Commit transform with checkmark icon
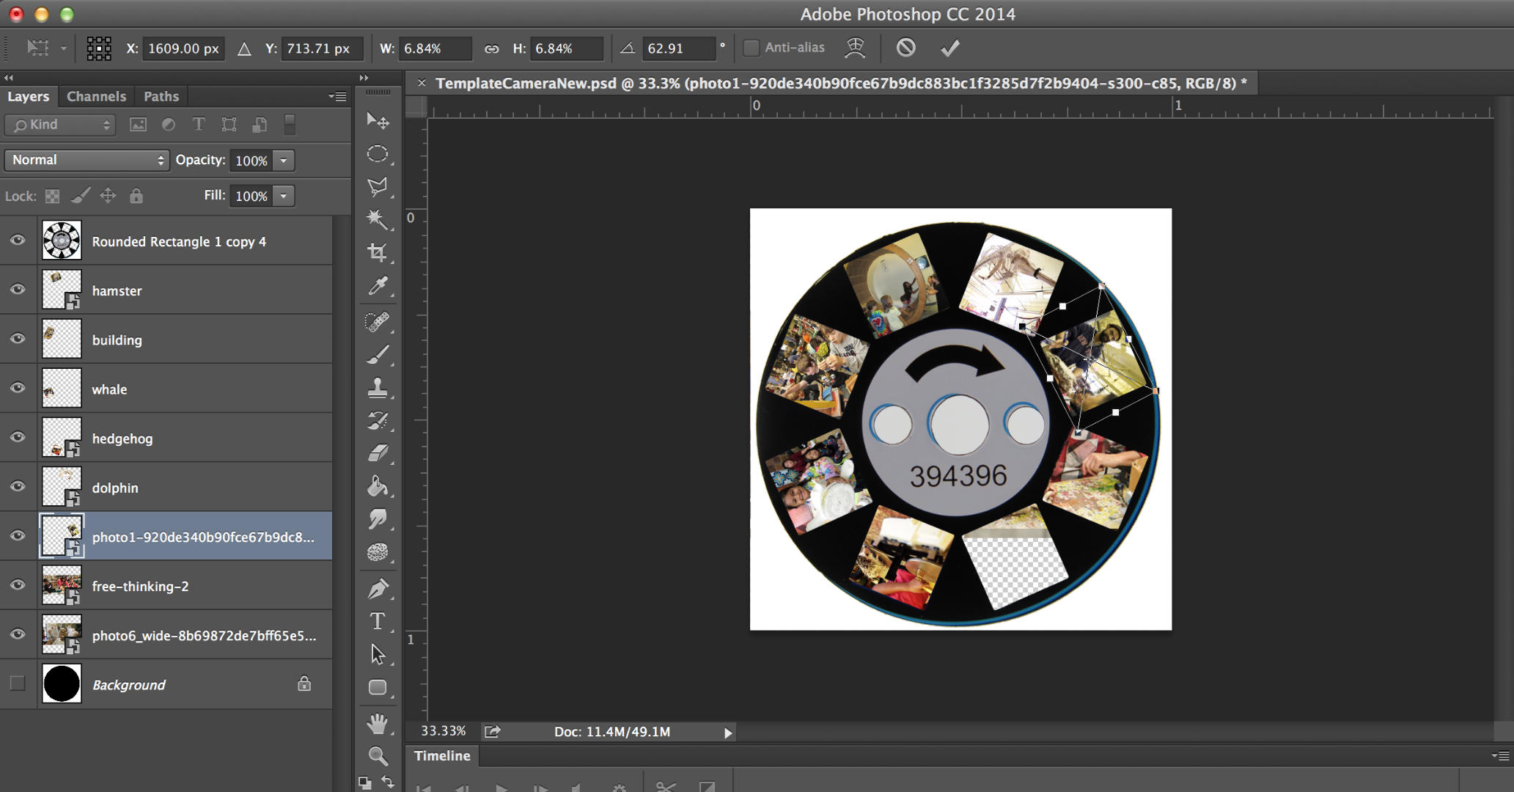1514x792 pixels. [x=949, y=48]
